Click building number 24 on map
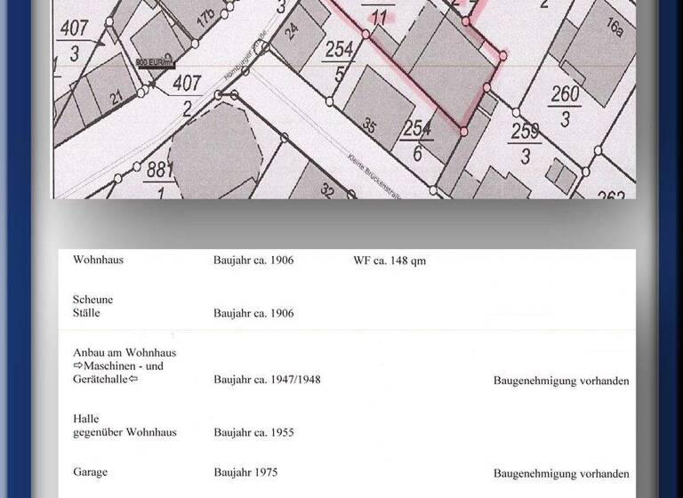Screen dimensions: 683x498 coord(293,31)
